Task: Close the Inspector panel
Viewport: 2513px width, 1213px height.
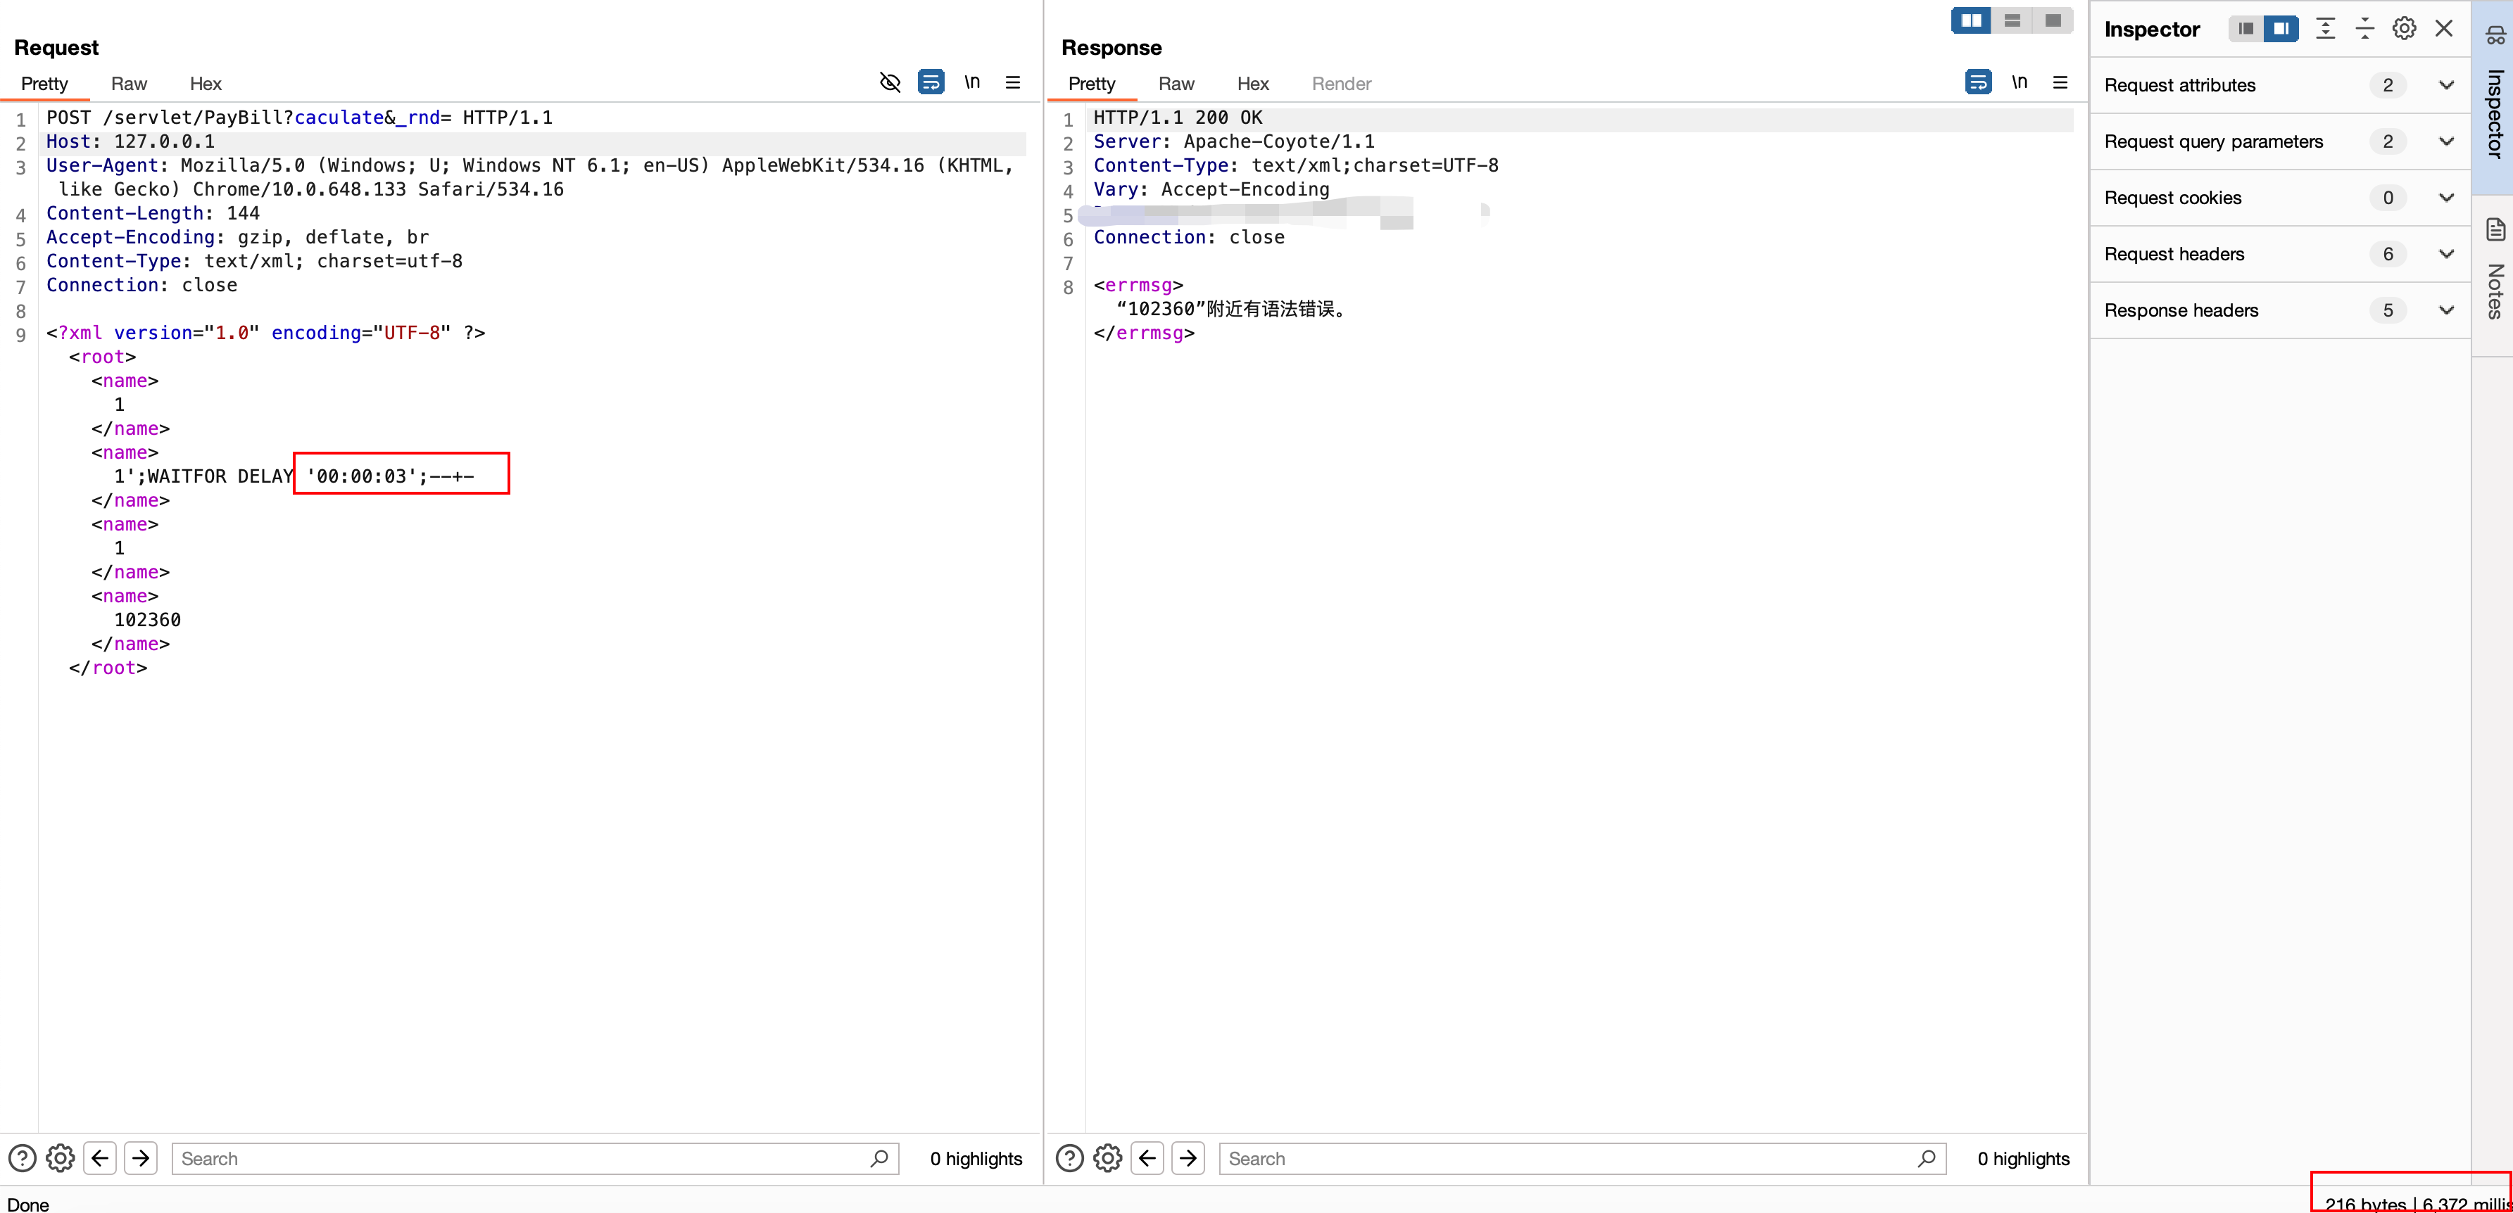Action: point(2444,28)
